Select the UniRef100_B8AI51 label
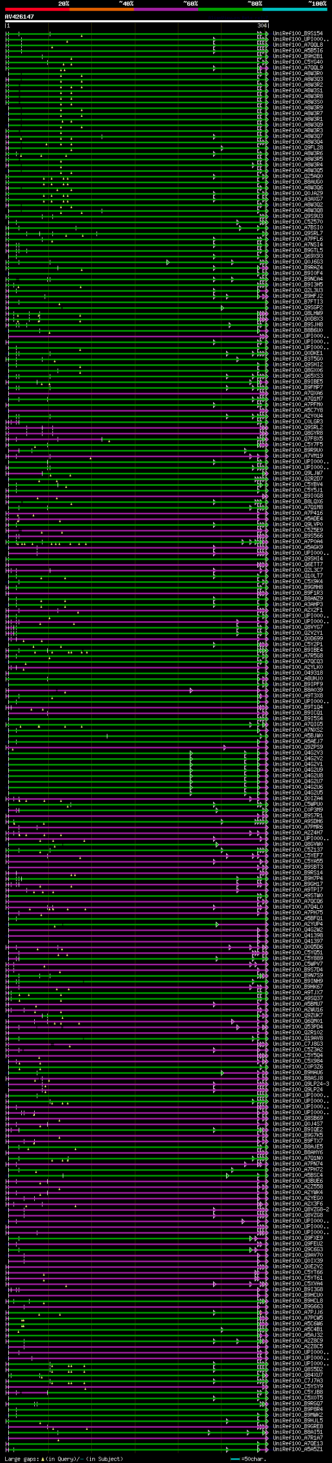This screenshot has width=332, height=1463. click(x=298, y=1432)
